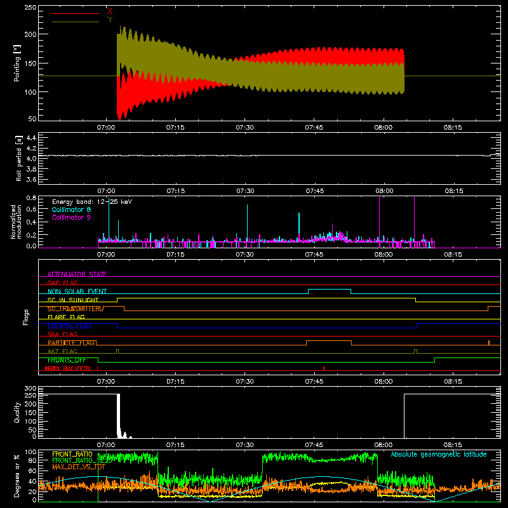Image resolution: width=508 pixels, height=508 pixels.
Task: Select the blue ECLIPSE_FLAG label
Action: coord(69,326)
